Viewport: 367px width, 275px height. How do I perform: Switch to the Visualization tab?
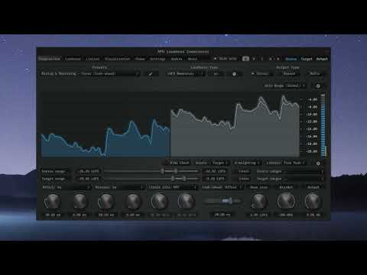[x=117, y=59]
